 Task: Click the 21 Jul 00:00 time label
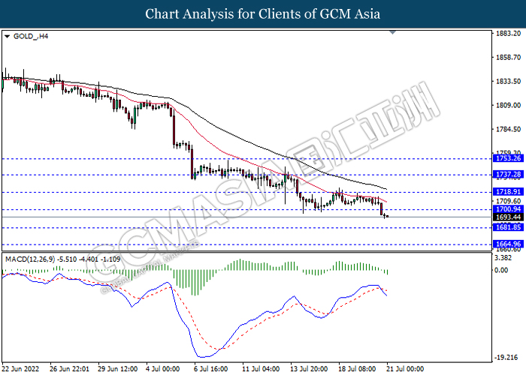[x=405, y=369]
